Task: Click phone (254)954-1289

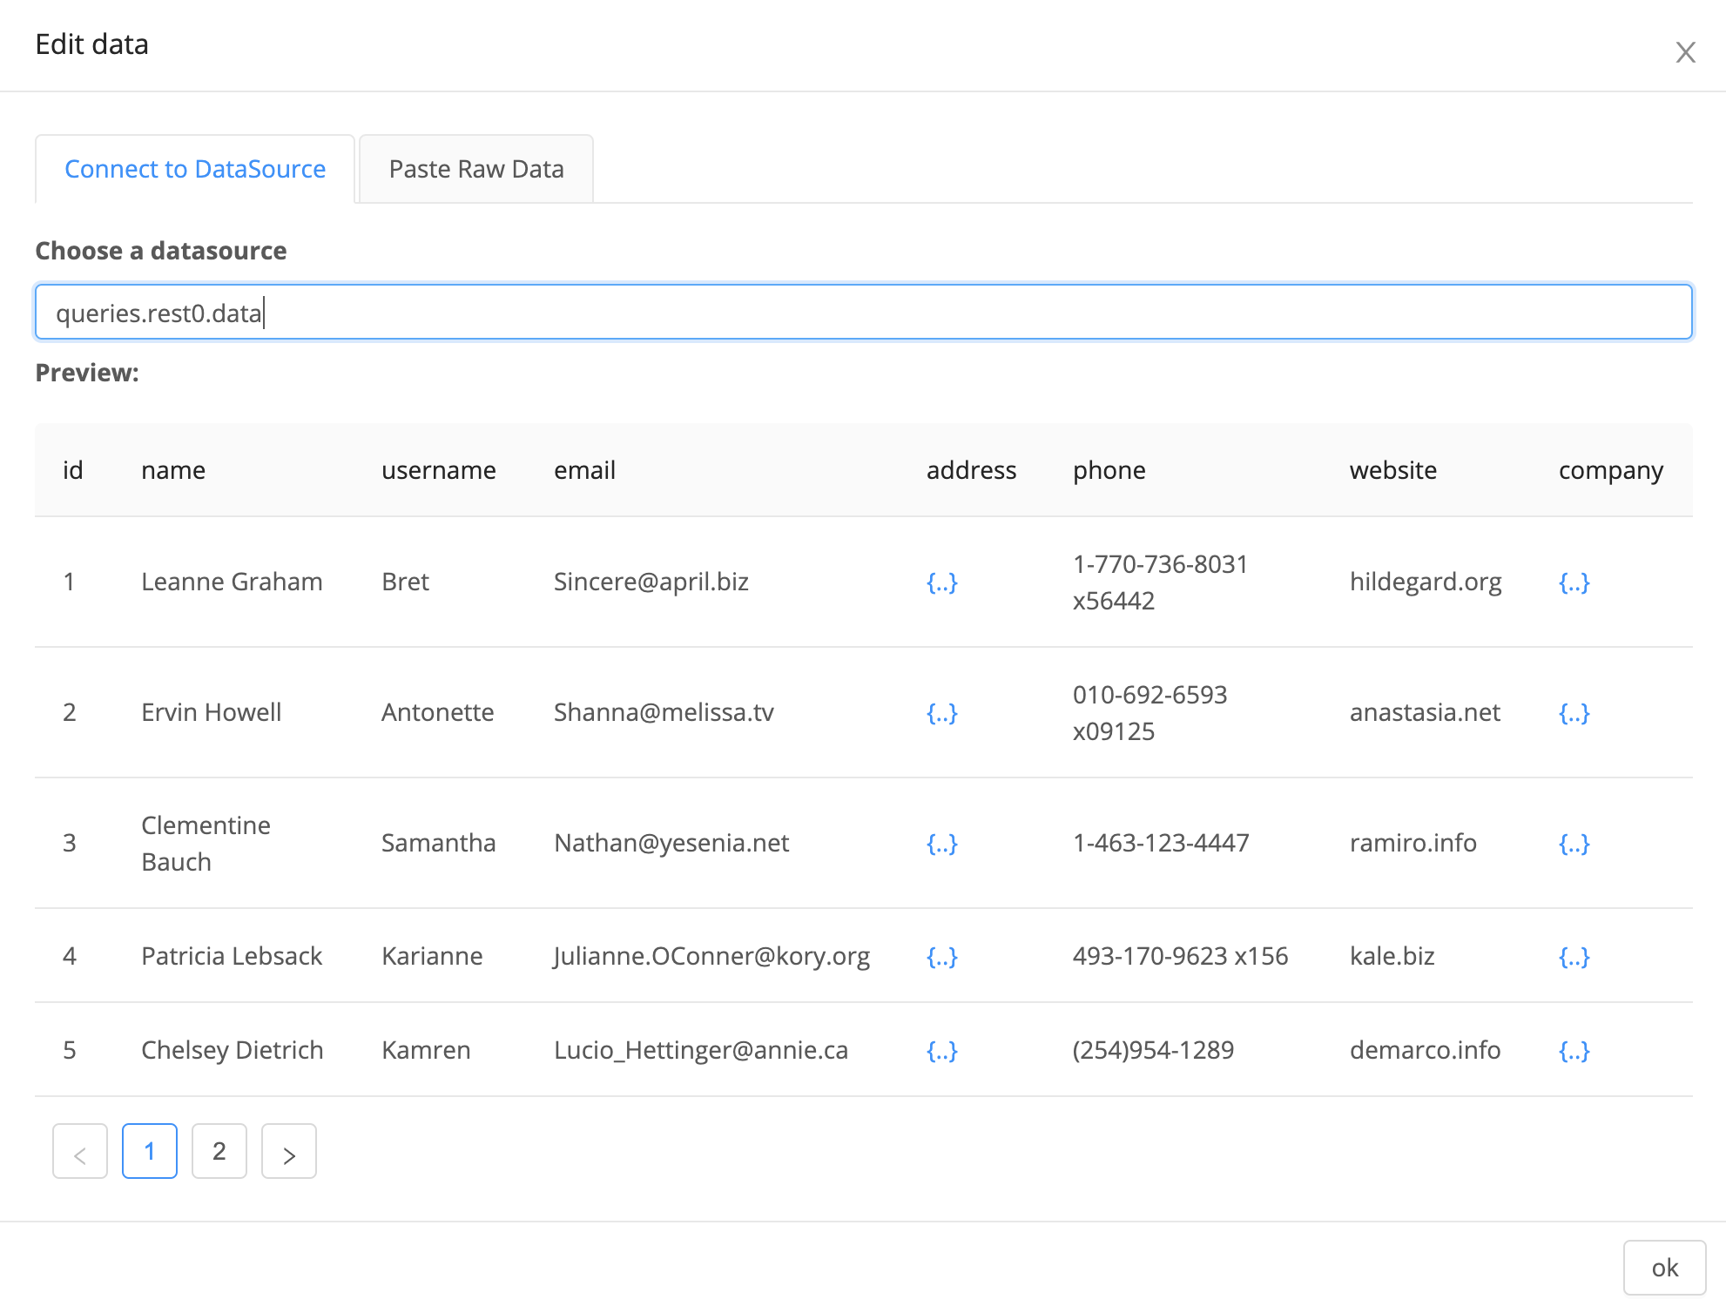Action: pyautogui.click(x=1153, y=1050)
